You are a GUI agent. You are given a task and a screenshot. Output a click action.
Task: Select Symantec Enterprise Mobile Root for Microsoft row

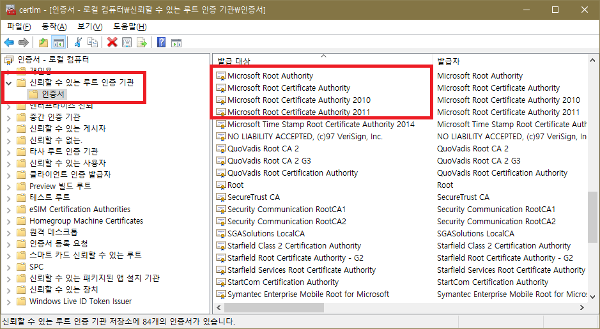(x=308, y=295)
